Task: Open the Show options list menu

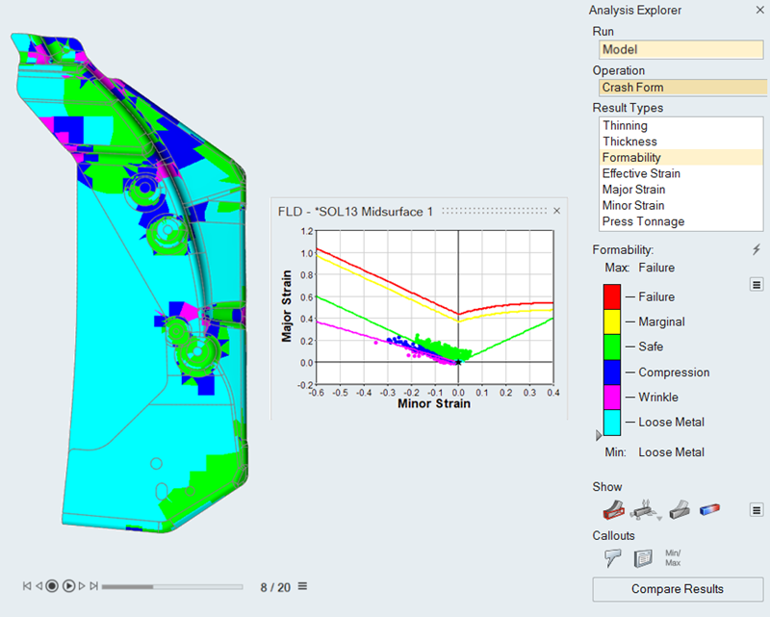Action: coord(757,509)
